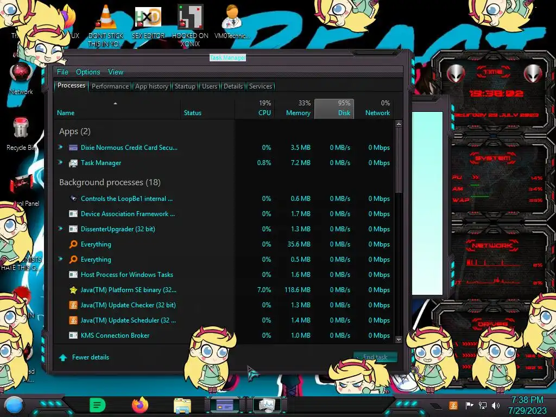556x417 pixels.
Task: Click DissenterUpgrader process icon
Action: 73,229
